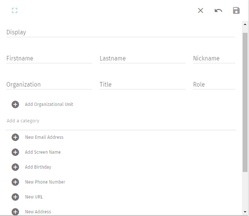
Task: Focus the Organization field
Action: 49,85
